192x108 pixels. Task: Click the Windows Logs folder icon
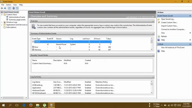click(x=4, y=22)
